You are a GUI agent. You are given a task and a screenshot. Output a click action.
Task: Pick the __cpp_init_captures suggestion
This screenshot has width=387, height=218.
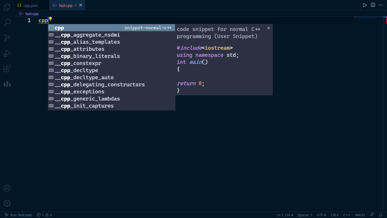112,106
